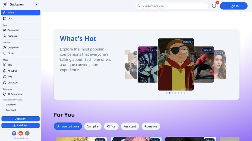Select the Spider-Man companion card
This screenshot has height=141, width=252.
(x=204, y=65)
